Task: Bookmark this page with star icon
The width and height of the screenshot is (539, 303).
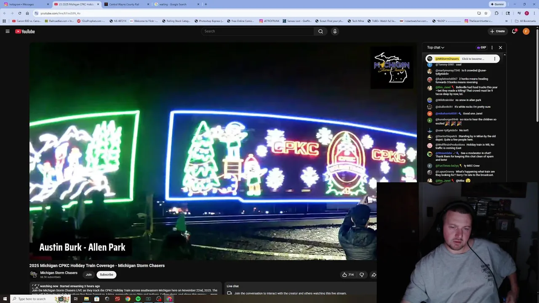Action: pyautogui.click(x=486, y=13)
